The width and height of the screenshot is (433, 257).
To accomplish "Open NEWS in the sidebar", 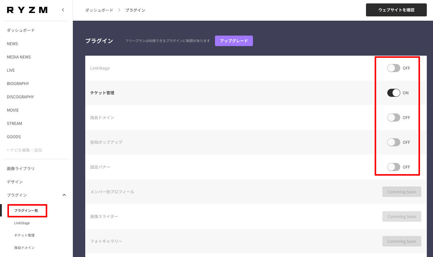I will [12, 44].
